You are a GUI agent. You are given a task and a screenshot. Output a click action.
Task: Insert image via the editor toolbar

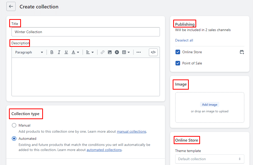tap(110, 52)
